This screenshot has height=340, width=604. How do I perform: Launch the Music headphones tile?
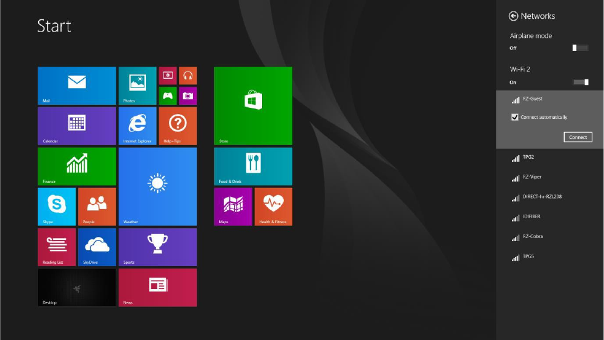pos(188,76)
